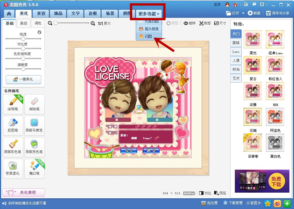Open 批处理 batch processing
This screenshot has height=209, width=294.
pyautogui.click(x=209, y=203)
